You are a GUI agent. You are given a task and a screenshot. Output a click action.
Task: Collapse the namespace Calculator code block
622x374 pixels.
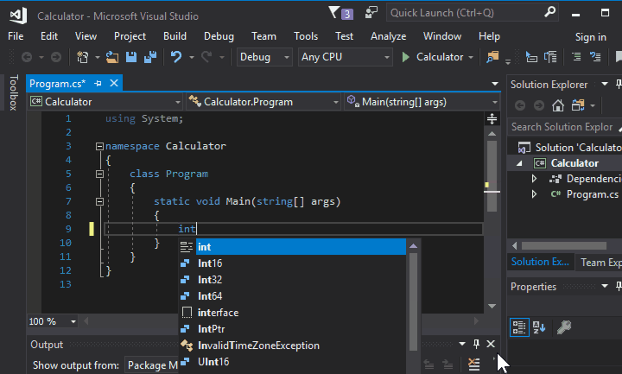click(99, 147)
